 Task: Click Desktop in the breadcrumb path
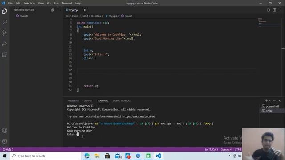point(96,16)
